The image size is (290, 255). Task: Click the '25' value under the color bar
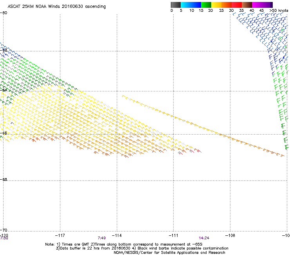221,11
